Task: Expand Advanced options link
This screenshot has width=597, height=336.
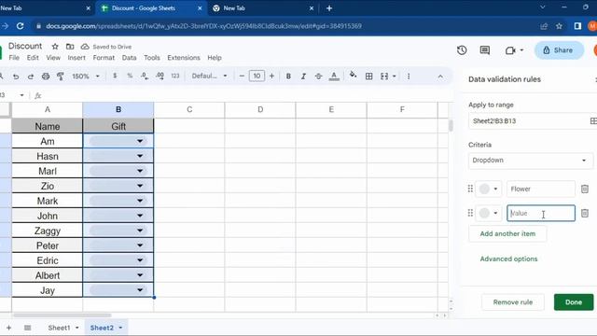Action: tap(508, 259)
